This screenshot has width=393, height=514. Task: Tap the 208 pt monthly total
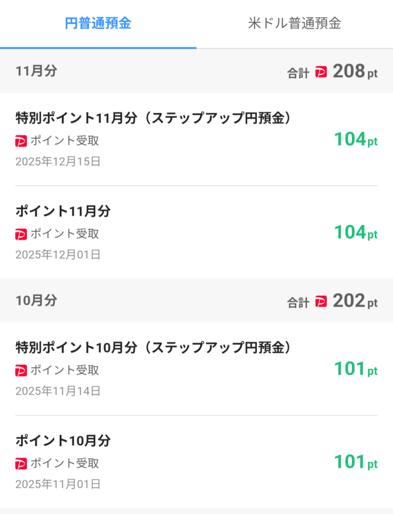(355, 72)
